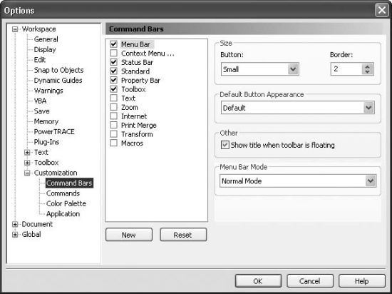Viewport: 392px width, 294px height.
Task: Enable the Context Menu checkbox
Action: (x=114, y=53)
